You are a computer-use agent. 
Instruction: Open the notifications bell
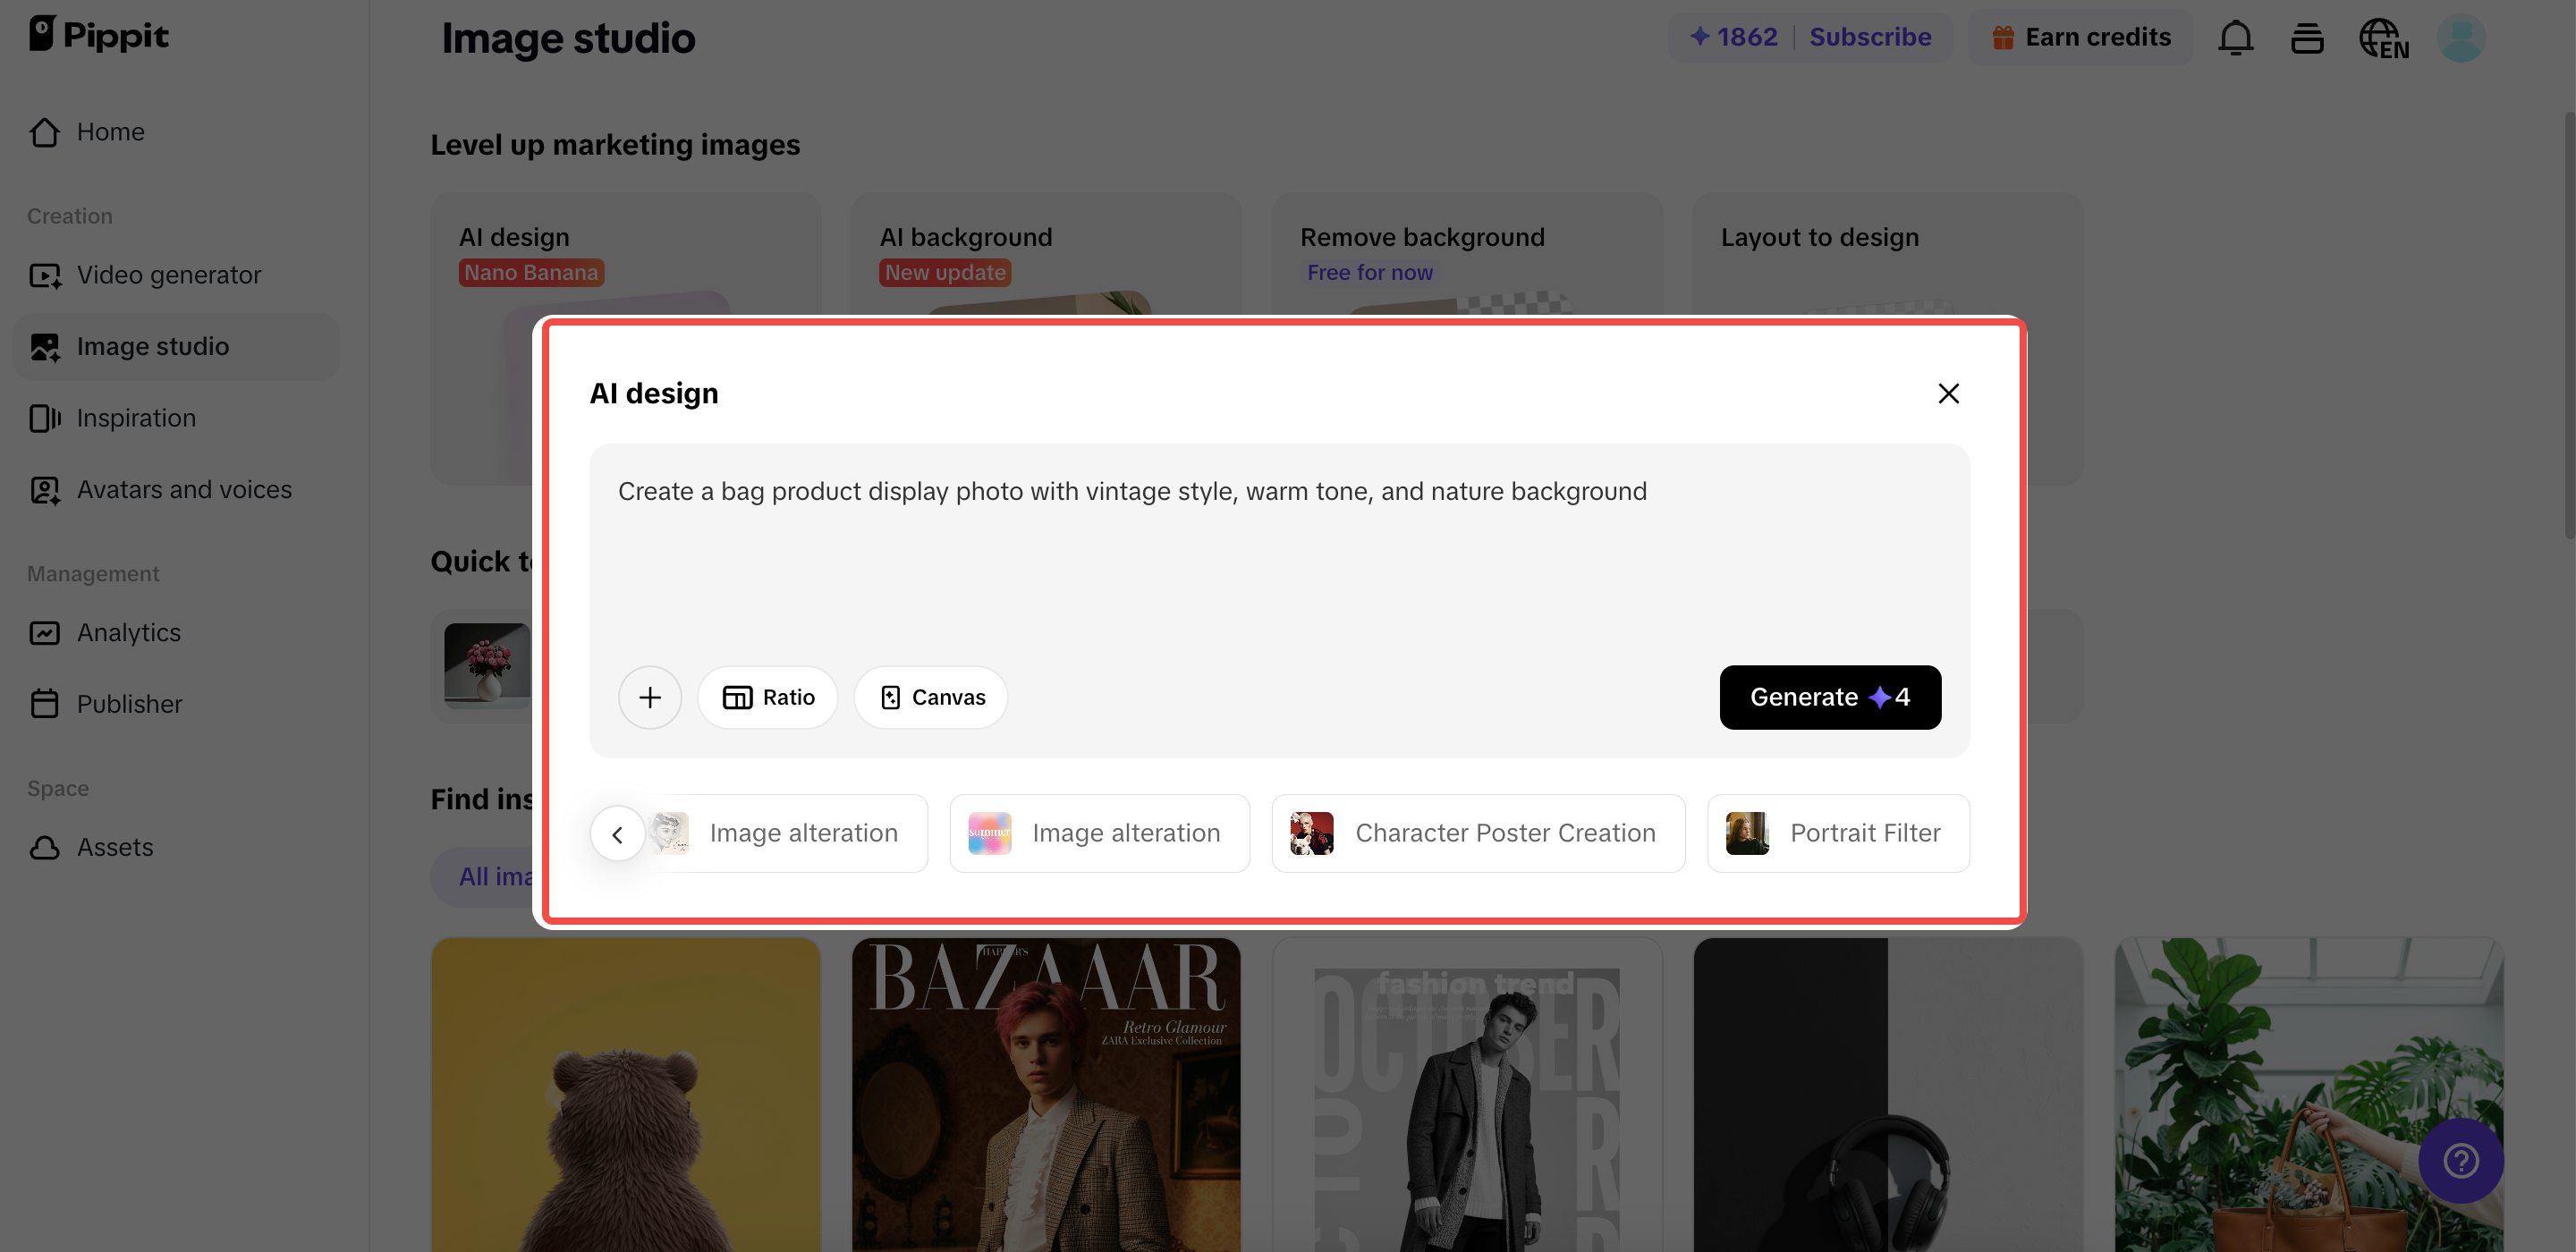click(2235, 38)
